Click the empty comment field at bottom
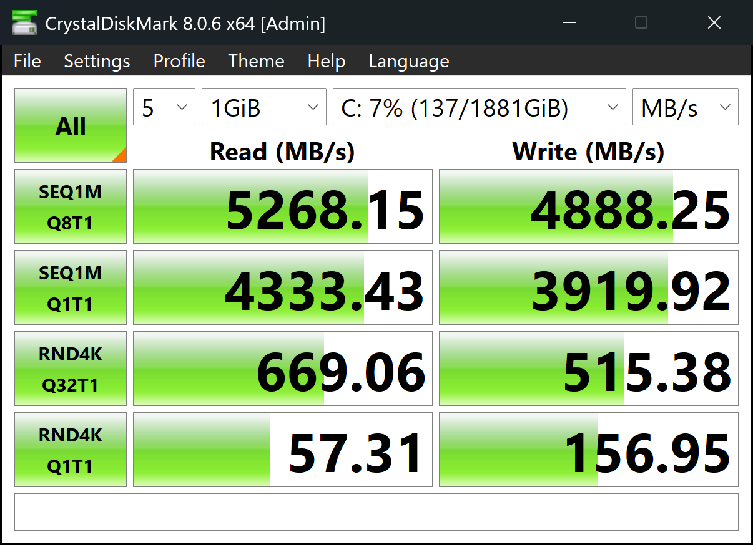The image size is (753, 545). [376, 512]
